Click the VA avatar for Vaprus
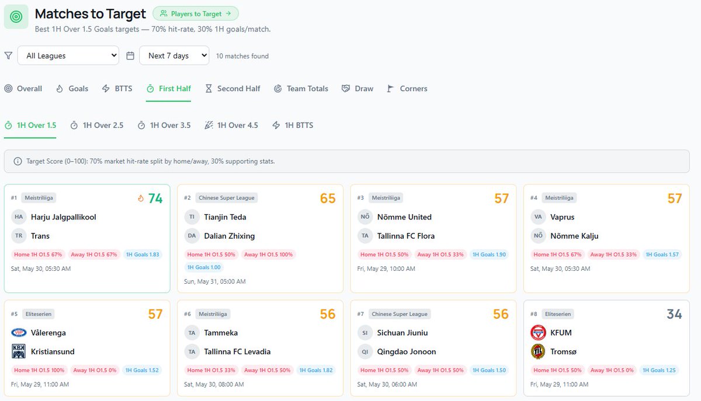Viewport: 701px width, 401px height. click(538, 217)
